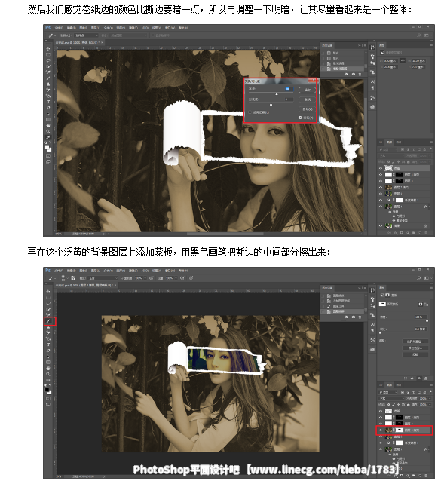Select the Clone Stamp tool in upper window
This screenshot has width=441, height=484.
pyautogui.click(x=48, y=84)
